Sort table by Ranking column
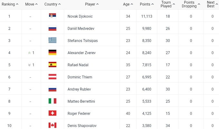This screenshot has width=219, height=129. [x=10, y=4]
